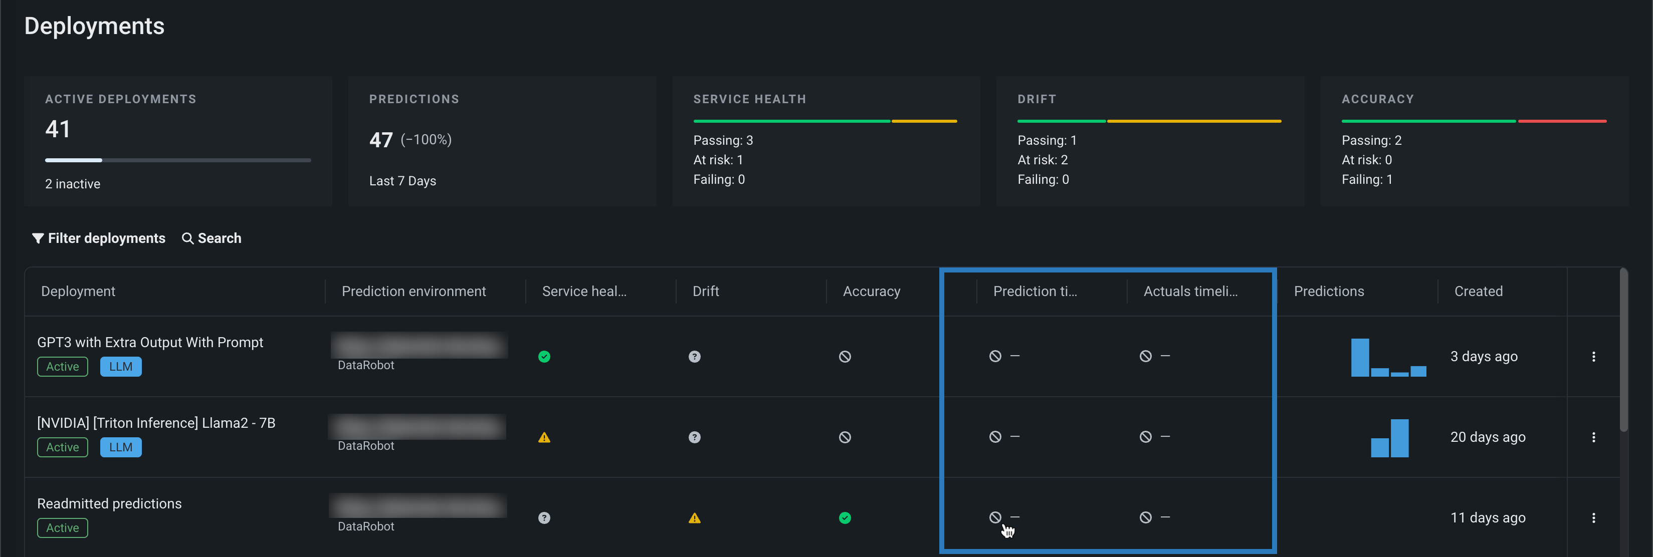Click drift warning triangle for Readmitted predictions
The height and width of the screenshot is (557, 1653).
tap(694, 518)
